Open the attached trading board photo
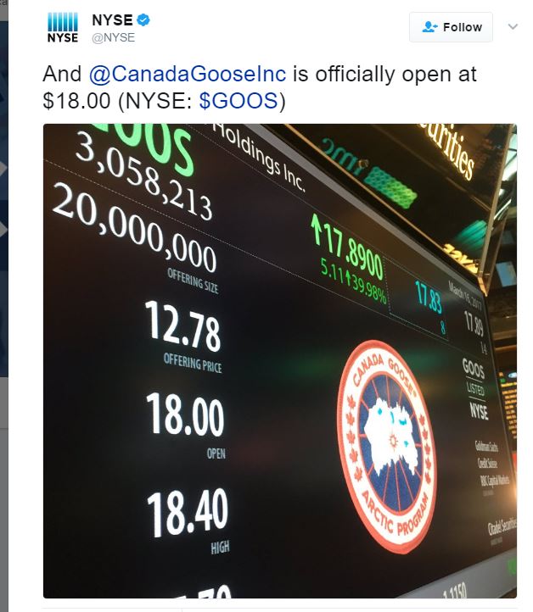533x612 pixels. [x=280, y=360]
